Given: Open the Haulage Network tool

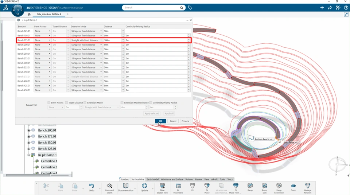Looking at the screenshot, I should coord(308,188).
